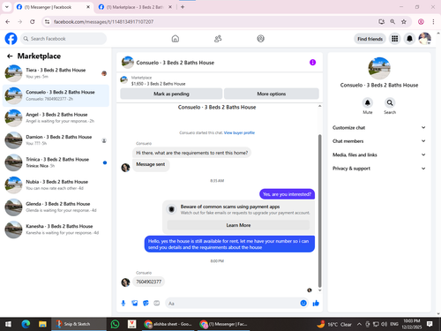Viewport: 441px width, 331px height.
Task: Open the Tiera conversation
Action: [x=56, y=73]
